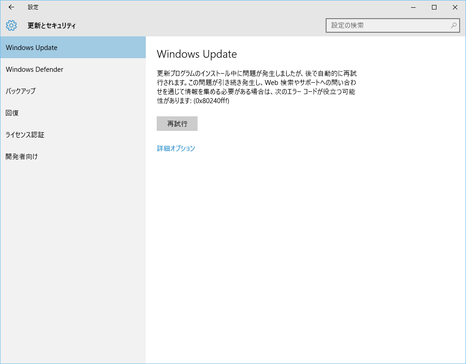Screen dimensions: 466x364
Task: Open the 詳細オプション link
Action: coord(176,149)
